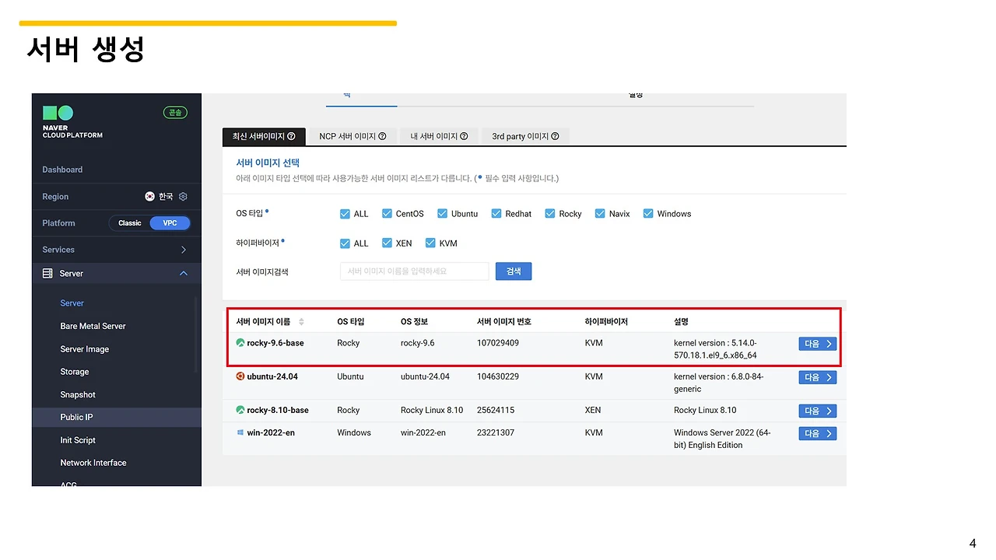
Task: Open the Region settings gear icon
Action: click(x=184, y=197)
